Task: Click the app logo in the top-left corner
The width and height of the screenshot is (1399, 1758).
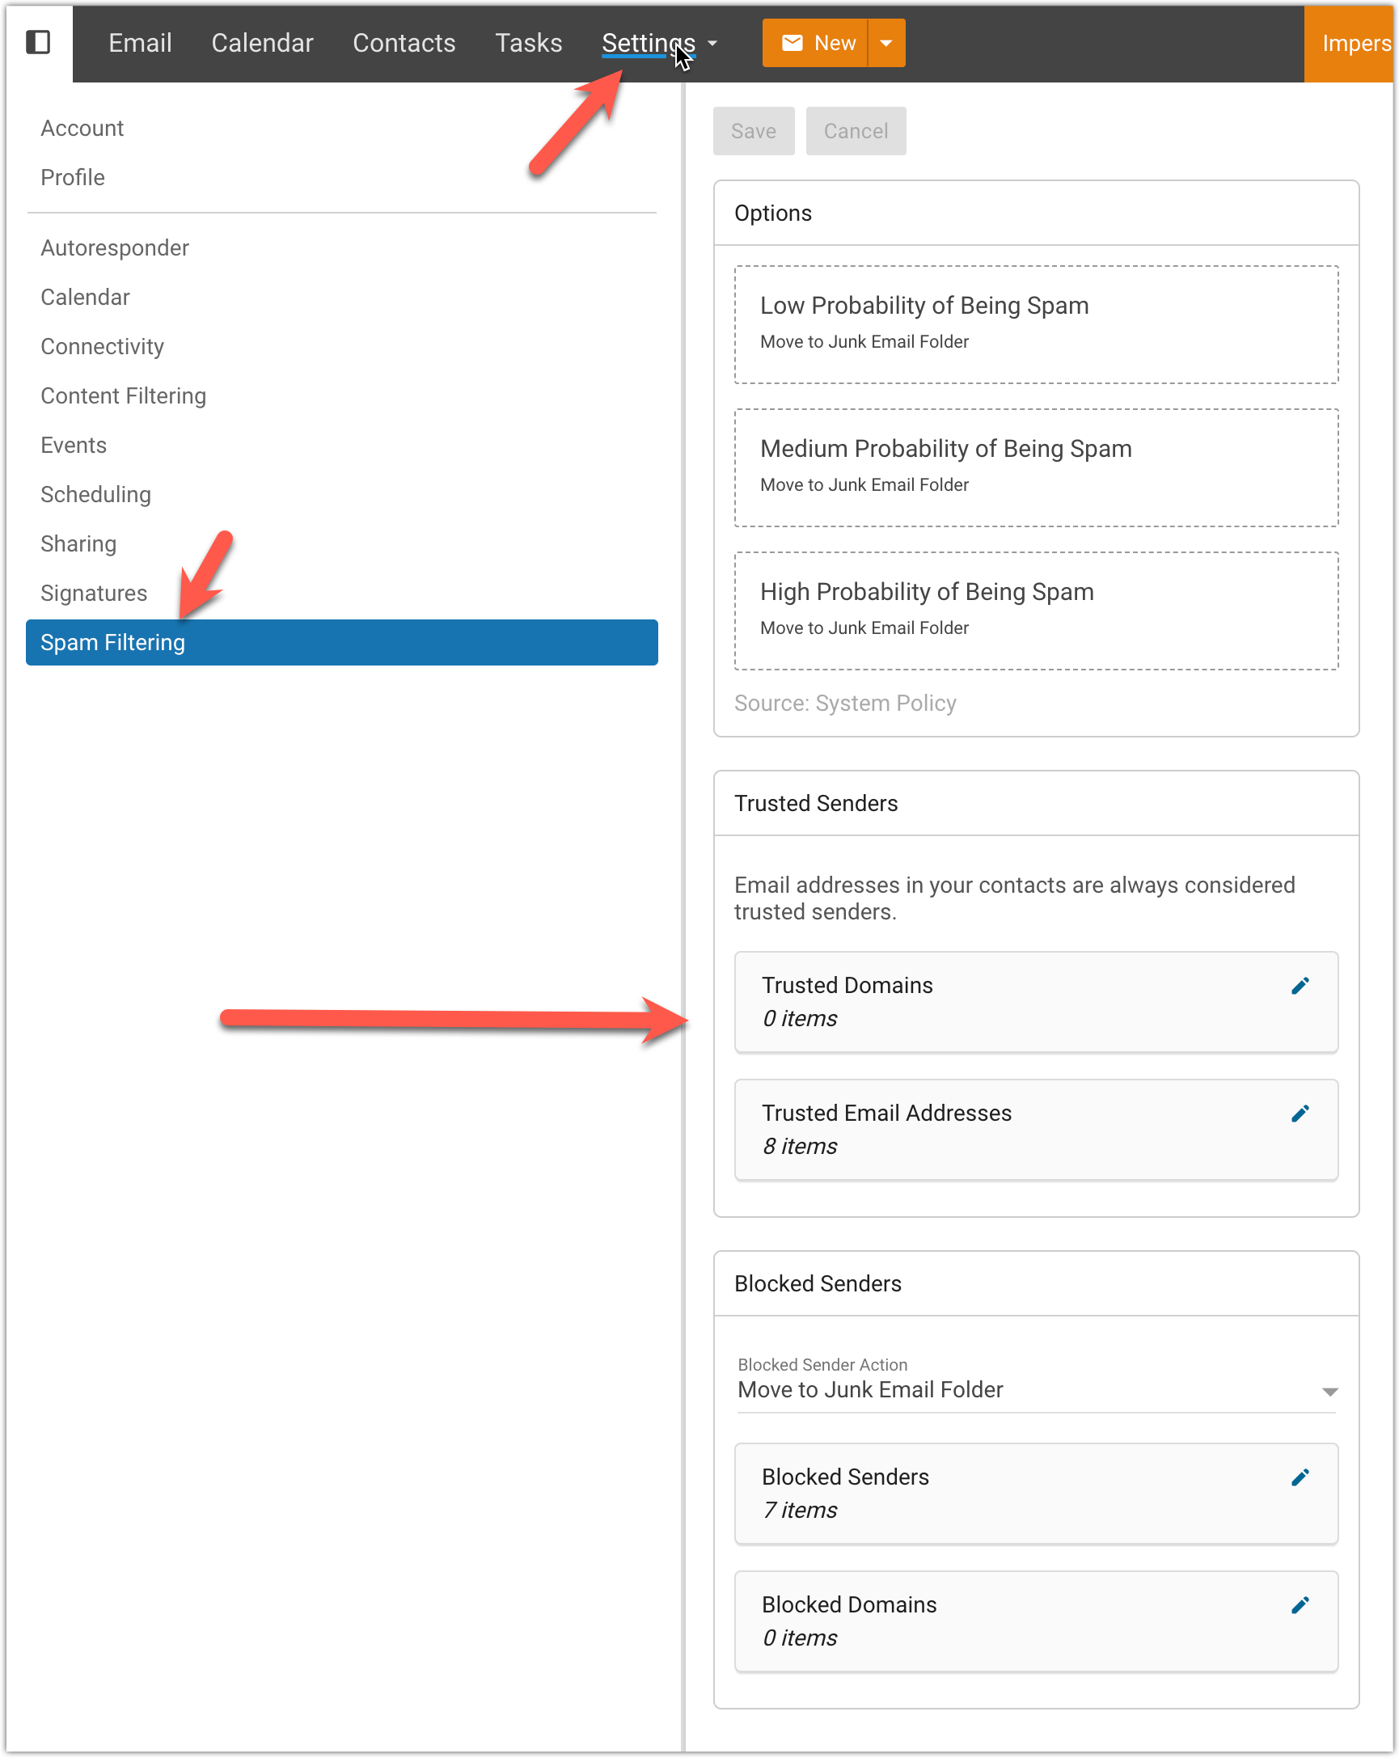Action: coord(38,42)
